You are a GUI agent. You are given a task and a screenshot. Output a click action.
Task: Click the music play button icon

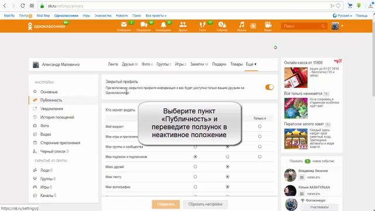[253, 26]
